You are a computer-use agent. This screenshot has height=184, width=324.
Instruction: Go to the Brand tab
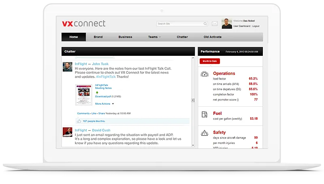[x=98, y=37]
